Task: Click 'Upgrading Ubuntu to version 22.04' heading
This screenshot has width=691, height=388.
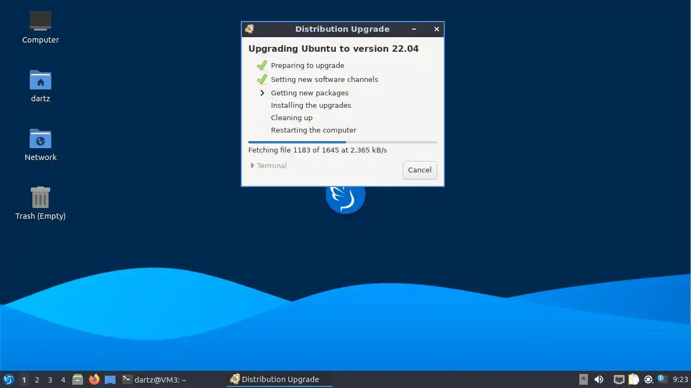Action: click(333, 48)
